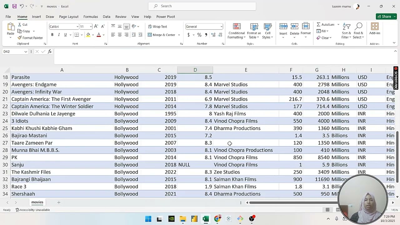This screenshot has width=400, height=225.
Task: Open the General number format dropdown
Action: coord(222,27)
